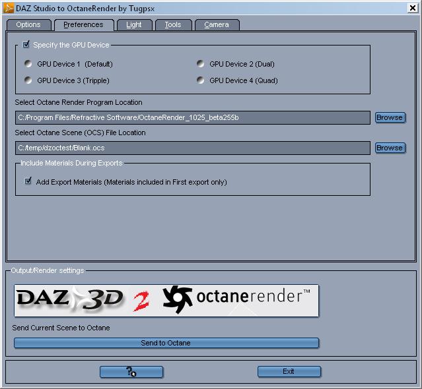Click the Output/Render settings group title
Image resolution: width=422 pixels, height=389 pixels.
[48, 270]
